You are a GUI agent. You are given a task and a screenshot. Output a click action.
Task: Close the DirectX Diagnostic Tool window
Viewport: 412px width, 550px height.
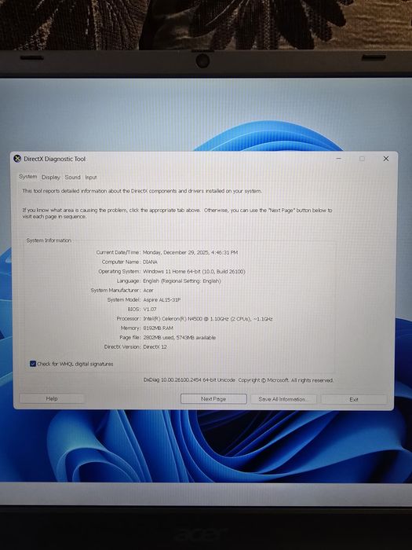[386, 159]
